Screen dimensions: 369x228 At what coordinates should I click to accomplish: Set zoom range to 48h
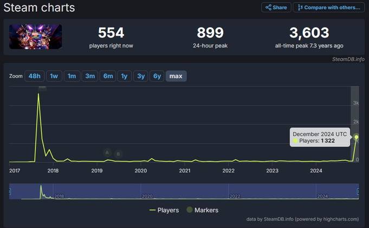34,76
